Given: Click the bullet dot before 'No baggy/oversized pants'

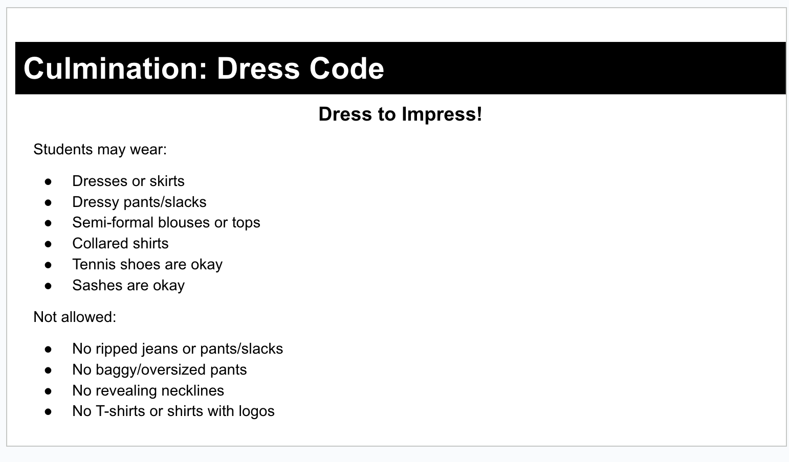Looking at the screenshot, I should click(49, 370).
